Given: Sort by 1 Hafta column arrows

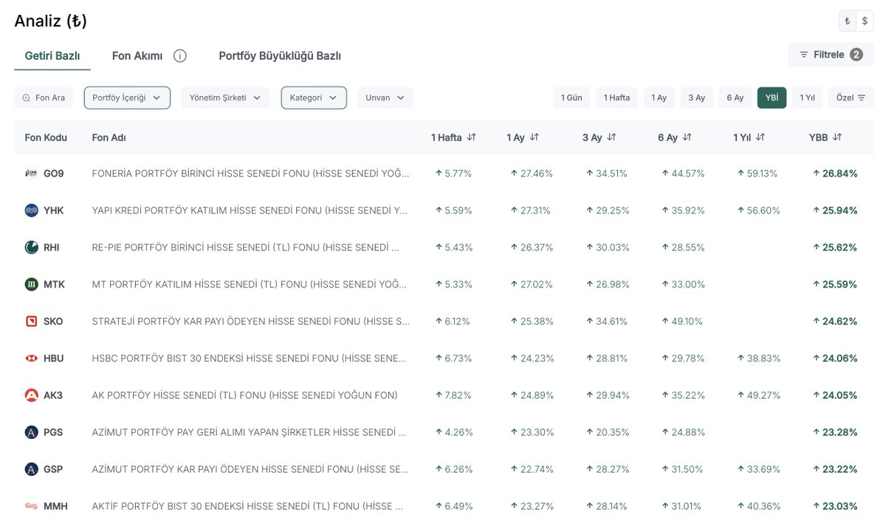Looking at the screenshot, I should pyautogui.click(x=471, y=137).
